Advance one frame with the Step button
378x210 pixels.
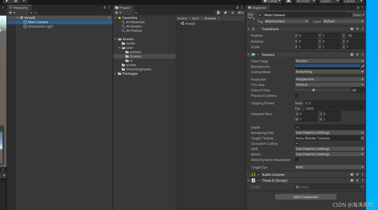(24, 1)
